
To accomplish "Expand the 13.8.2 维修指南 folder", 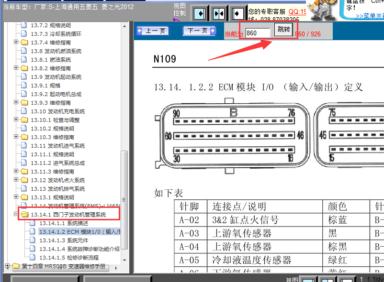I will pos(16,68).
